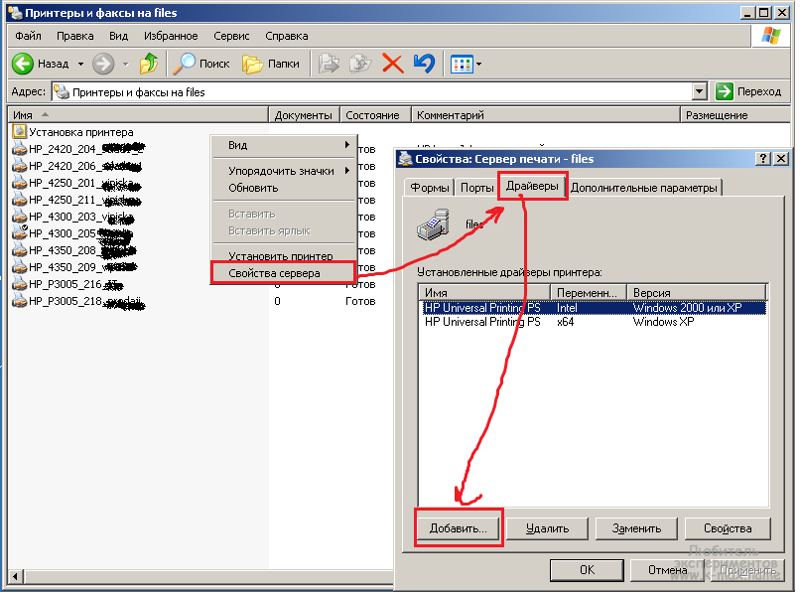Viewport: 800px width, 592px height.
Task: Click the Move To folder icon
Action: click(x=329, y=64)
